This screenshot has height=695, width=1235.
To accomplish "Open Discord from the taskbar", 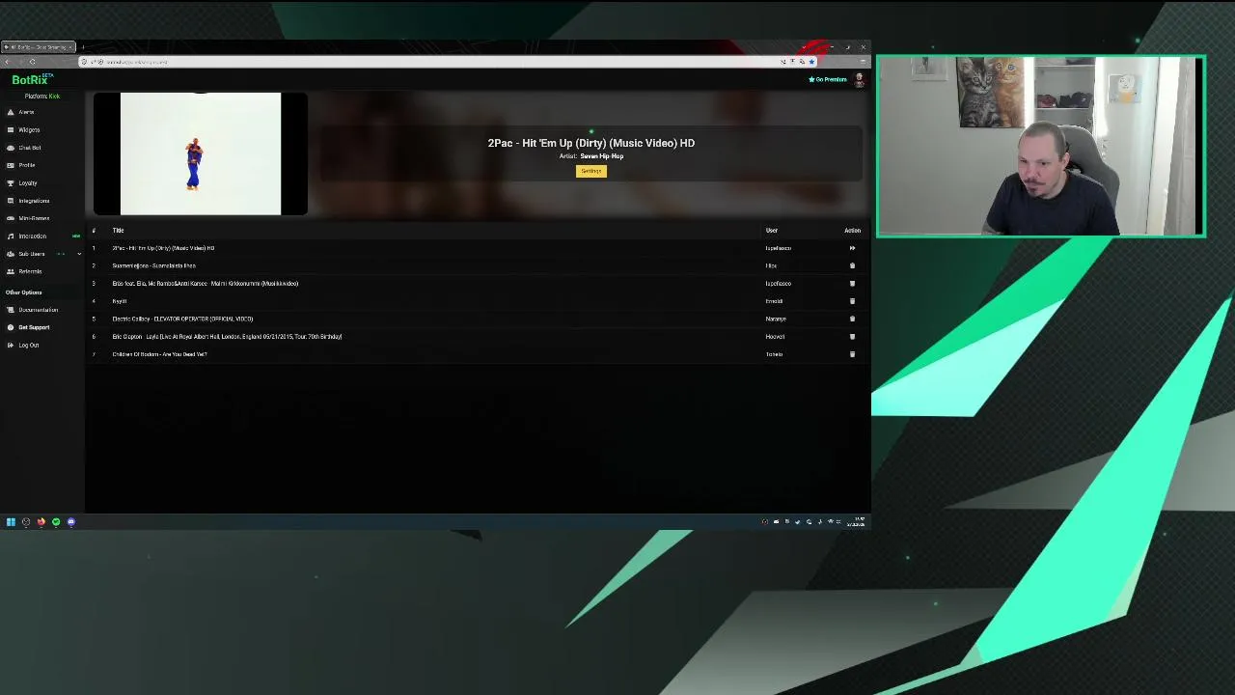I will (x=70, y=522).
